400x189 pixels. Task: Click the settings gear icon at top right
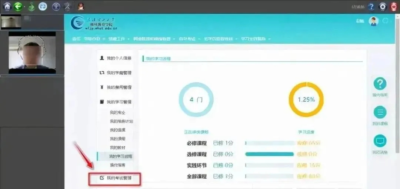(x=383, y=7)
